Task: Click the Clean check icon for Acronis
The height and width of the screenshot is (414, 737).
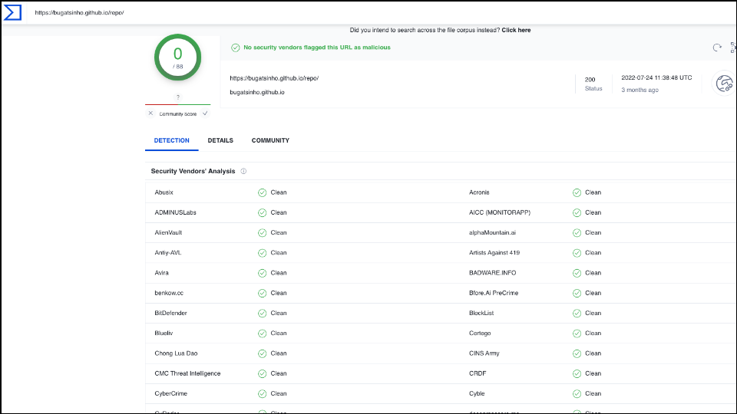Action: 577,192
